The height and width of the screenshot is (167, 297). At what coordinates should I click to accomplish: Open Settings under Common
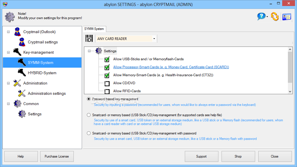pyautogui.click(x=35, y=114)
